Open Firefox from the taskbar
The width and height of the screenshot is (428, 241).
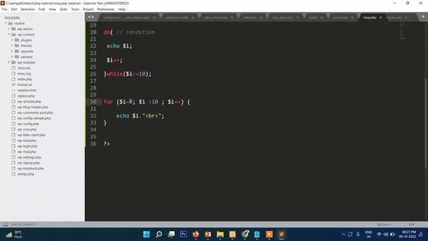coord(195,234)
